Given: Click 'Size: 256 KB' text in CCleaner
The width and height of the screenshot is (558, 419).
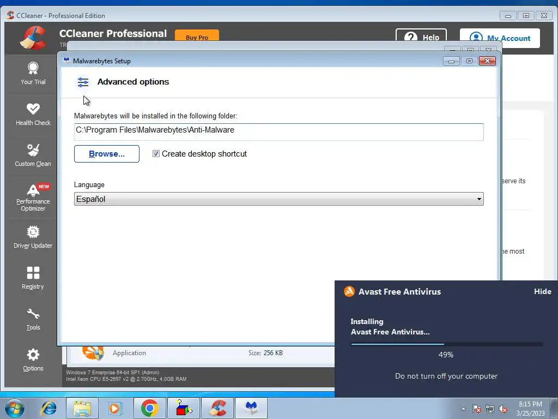Looking at the screenshot, I should tap(265, 353).
